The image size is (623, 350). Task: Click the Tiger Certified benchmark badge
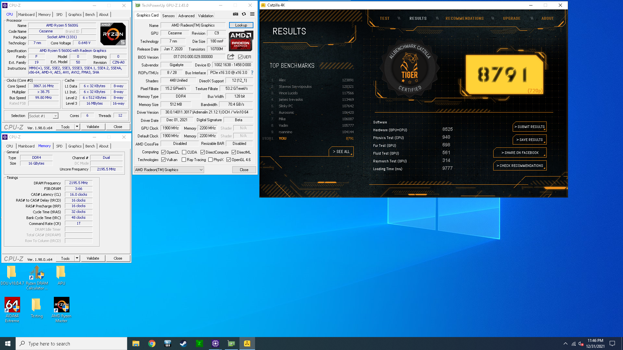[x=410, y=69]
